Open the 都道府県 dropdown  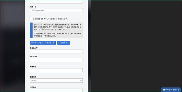click(x=56, y=80)
